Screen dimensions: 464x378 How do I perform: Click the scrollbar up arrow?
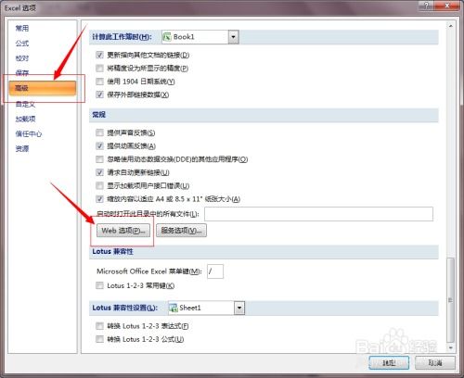[x=450, y=26]
